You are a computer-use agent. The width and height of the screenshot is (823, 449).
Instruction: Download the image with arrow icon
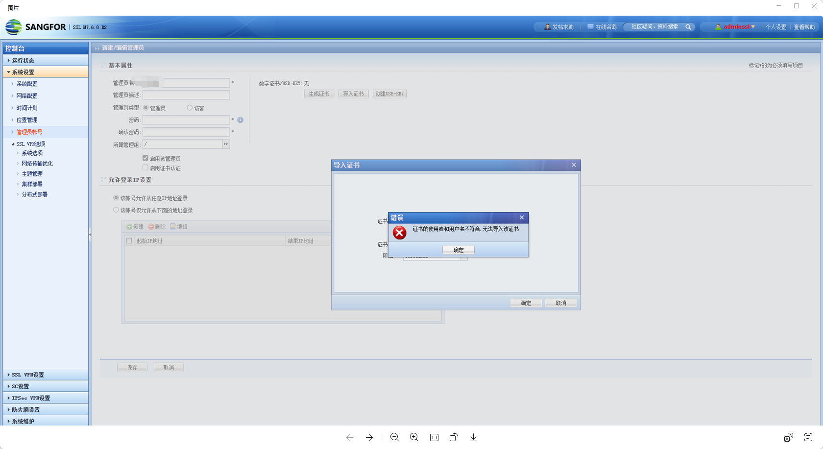point(473,437)
